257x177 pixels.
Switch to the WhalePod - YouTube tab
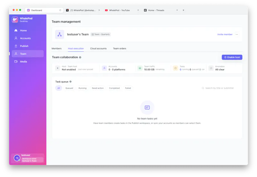point(122,10)
